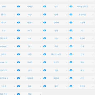This screenshot has width=95, height=95.
Task: Open the OILAHO name link
Action: tap(4, 46)
